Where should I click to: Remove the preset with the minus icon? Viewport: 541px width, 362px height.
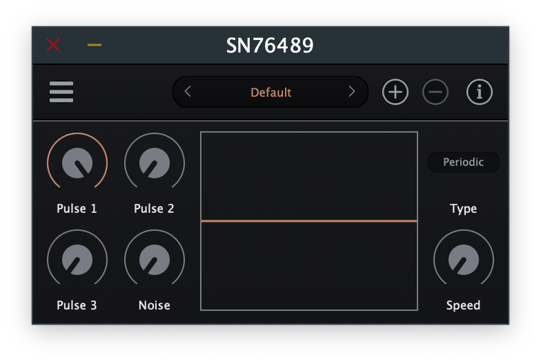(435, 92)
